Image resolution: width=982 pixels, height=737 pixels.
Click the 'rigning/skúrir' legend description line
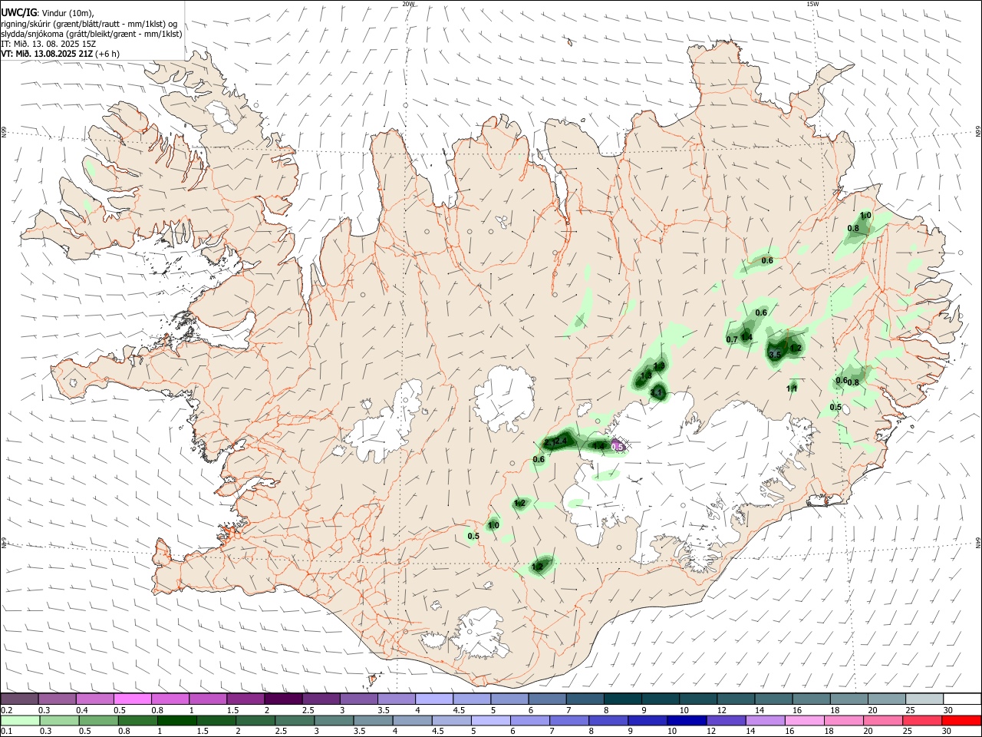pyautogui.click(x=90, y=24)
